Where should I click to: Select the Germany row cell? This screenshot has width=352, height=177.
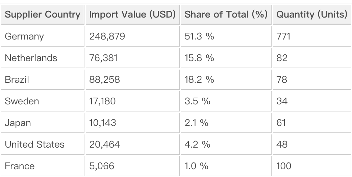[24, 36]
